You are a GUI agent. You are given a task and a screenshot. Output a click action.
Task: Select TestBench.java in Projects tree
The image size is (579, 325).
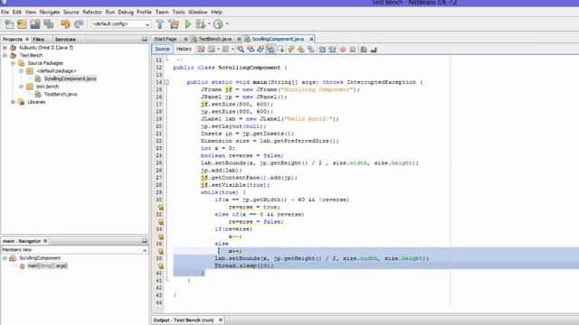point(61,94)
